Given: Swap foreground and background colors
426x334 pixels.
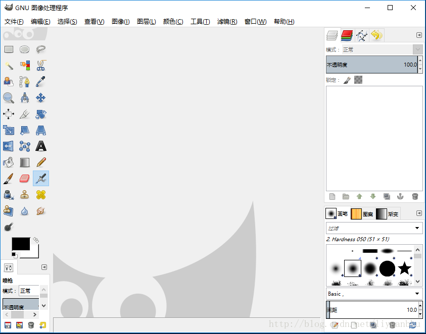Looking at the screenshot, I should [x=35, y=240].
